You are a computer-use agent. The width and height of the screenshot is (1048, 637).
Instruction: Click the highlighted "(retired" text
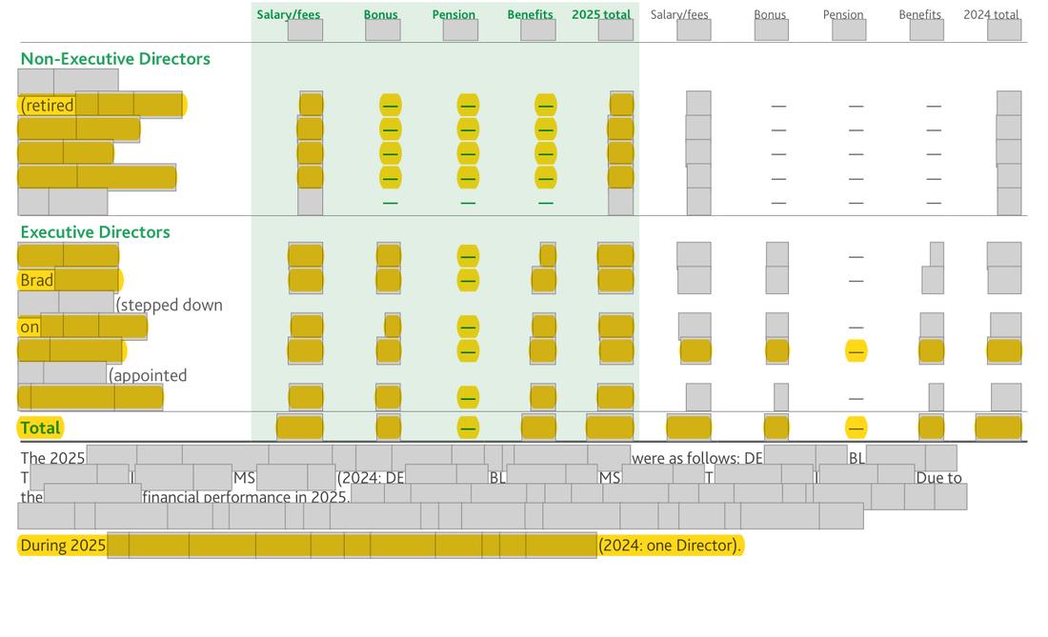[x=47, y=106]
